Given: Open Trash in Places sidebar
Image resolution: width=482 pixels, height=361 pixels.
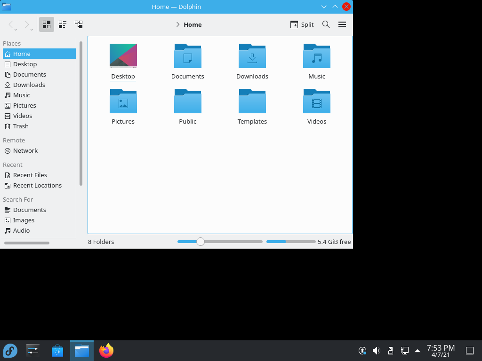Looking at the screenshot, I should (40, 126).
